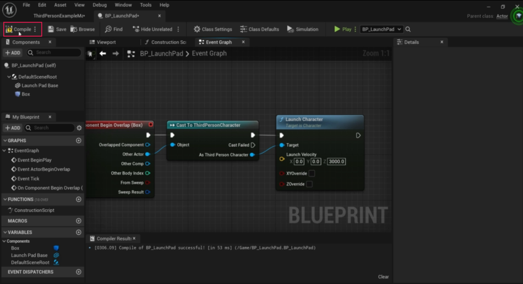Image resolution: width=523 pixels, height=284 pixels.
Task: Click the Unreal Engine logo icon
Action: click(9, 9)
